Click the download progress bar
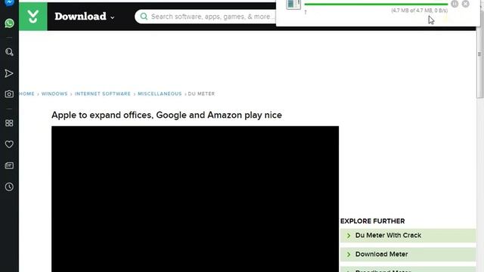 coord(376,5)
